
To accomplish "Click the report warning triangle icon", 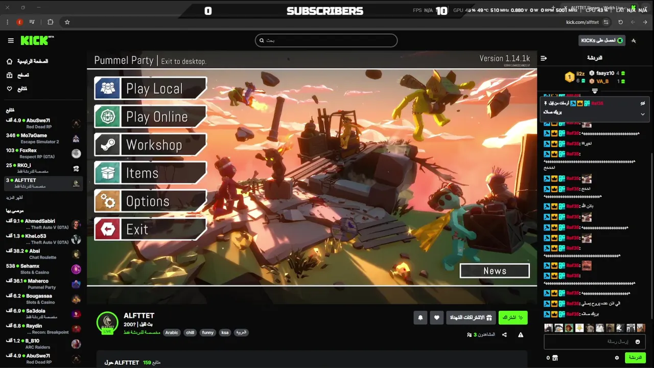I will click(x=521, y=335).
